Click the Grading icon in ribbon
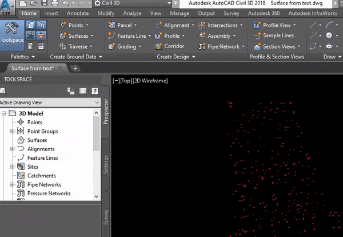The image size is (343, 237). (111, 46)
